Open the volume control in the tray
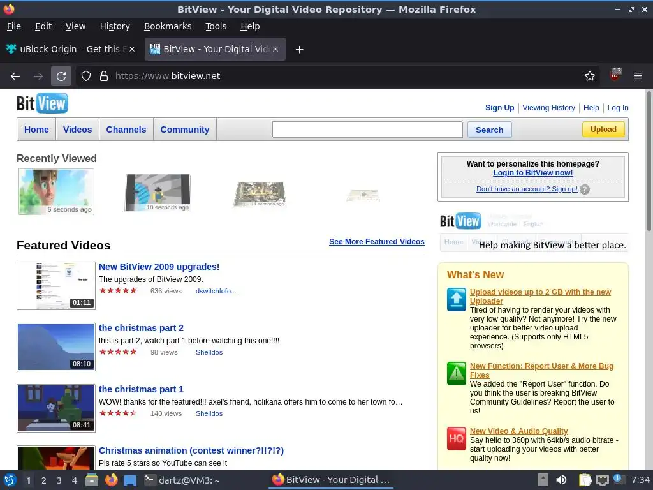The height and width of the screenshot is (490, 653). 561,480
